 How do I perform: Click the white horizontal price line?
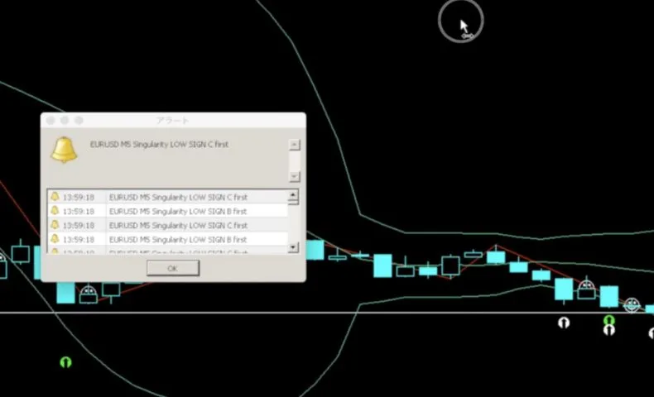[327, 313]
